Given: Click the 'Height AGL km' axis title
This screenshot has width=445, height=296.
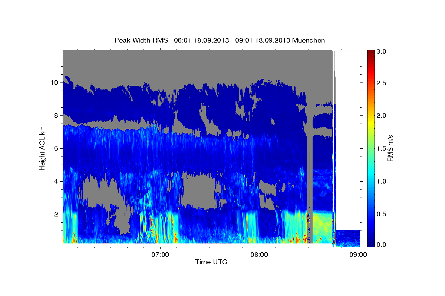Looking at the screenshot, I should pyautogui.click(x=43, y=148).
